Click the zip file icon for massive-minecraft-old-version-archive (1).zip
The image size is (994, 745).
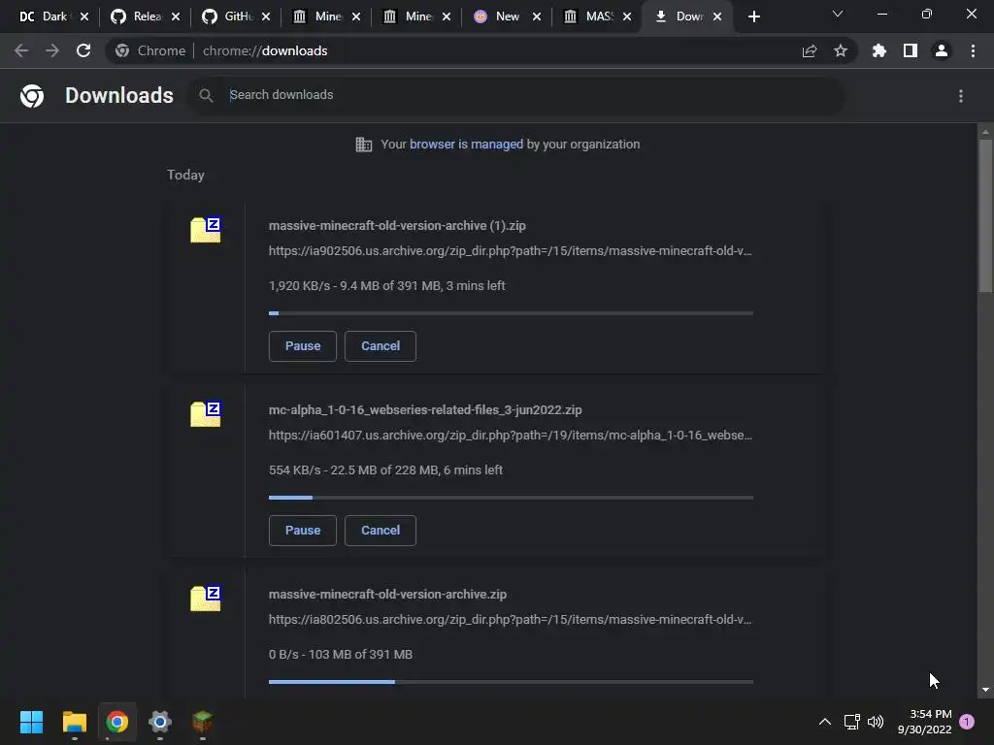(x=206, y=229)
